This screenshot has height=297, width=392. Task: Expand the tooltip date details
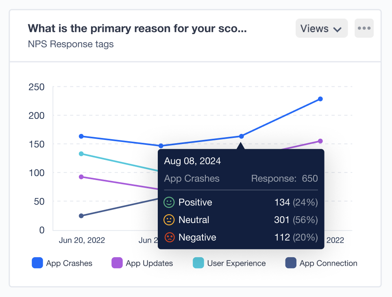pos(192,161)
